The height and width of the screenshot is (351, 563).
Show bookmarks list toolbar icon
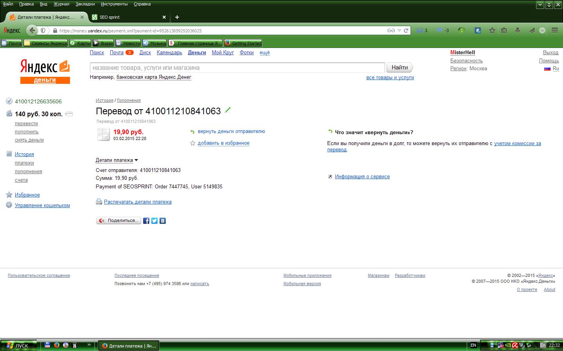click(504, 30)
